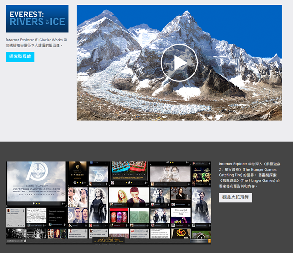Viewport: 293px width, 253px height.
Task: Click the Catching Fire logo at collage bottom
Action: [108, 240]
